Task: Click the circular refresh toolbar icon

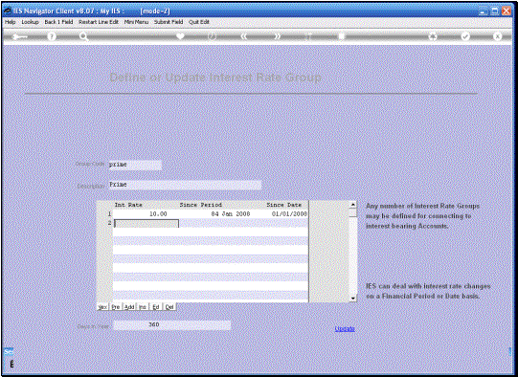Action: [212, 36]
